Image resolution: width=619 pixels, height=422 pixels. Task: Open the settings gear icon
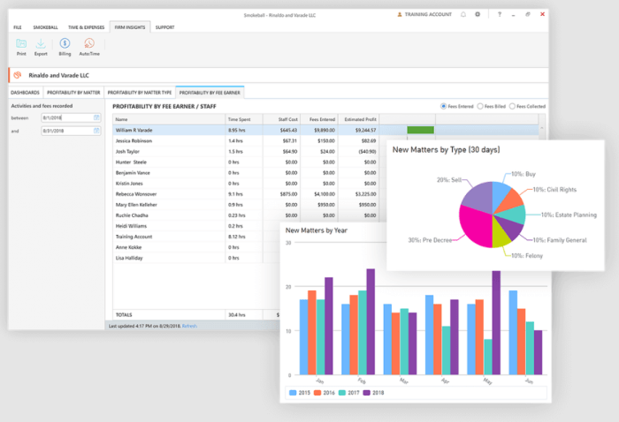[478, 14]
